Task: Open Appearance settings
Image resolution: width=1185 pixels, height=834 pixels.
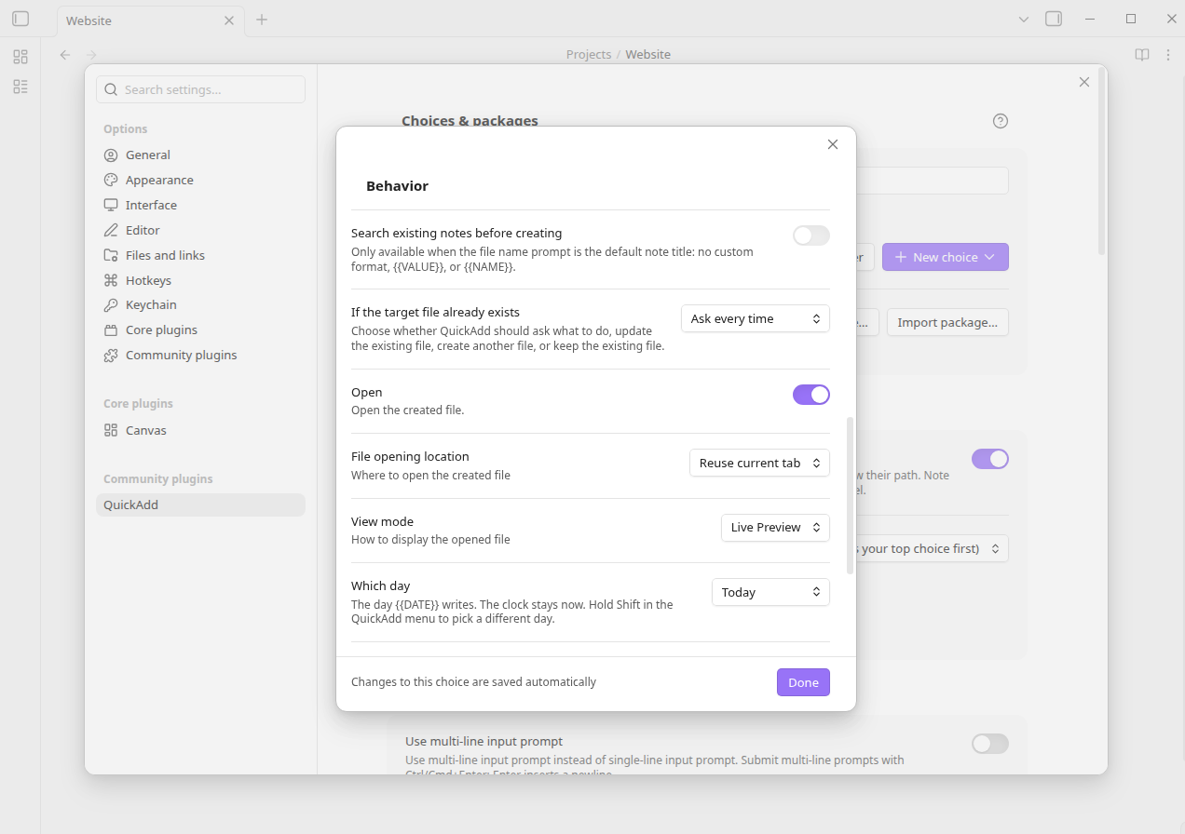Action: (x=200, y=180)
